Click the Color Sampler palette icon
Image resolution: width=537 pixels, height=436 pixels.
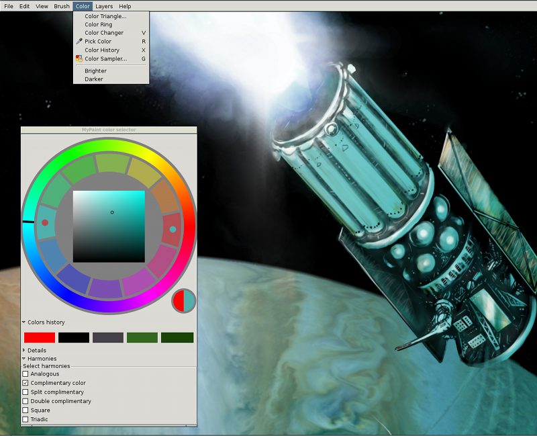[x=79, y=58]
